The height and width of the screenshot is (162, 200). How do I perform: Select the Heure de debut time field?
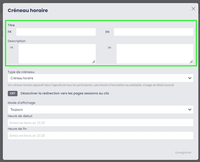(101, 123)
